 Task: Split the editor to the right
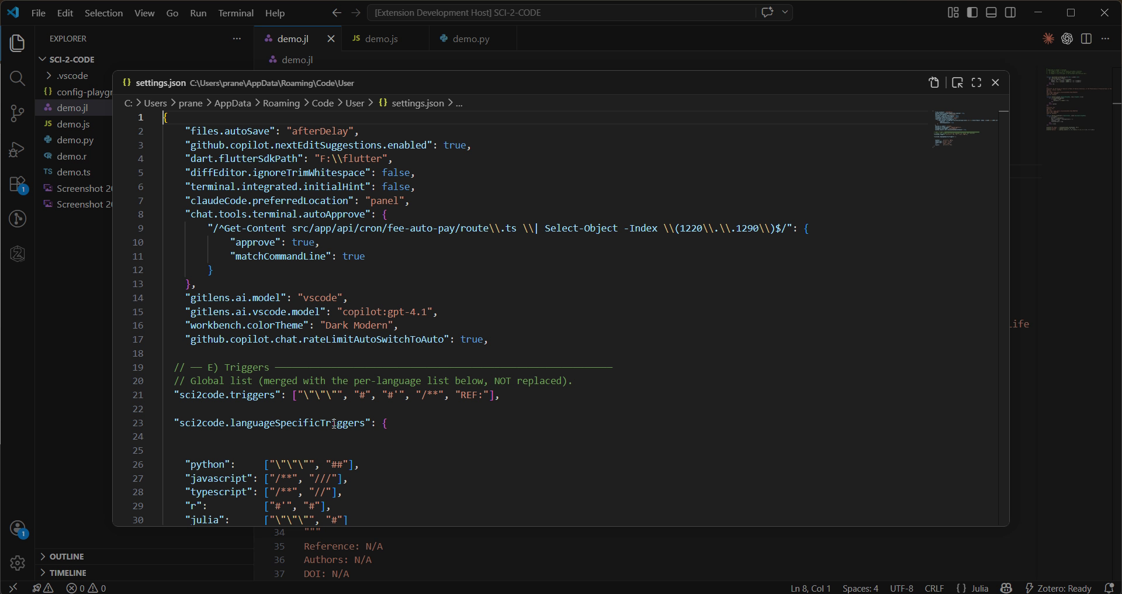click(x=1086, y=39)
